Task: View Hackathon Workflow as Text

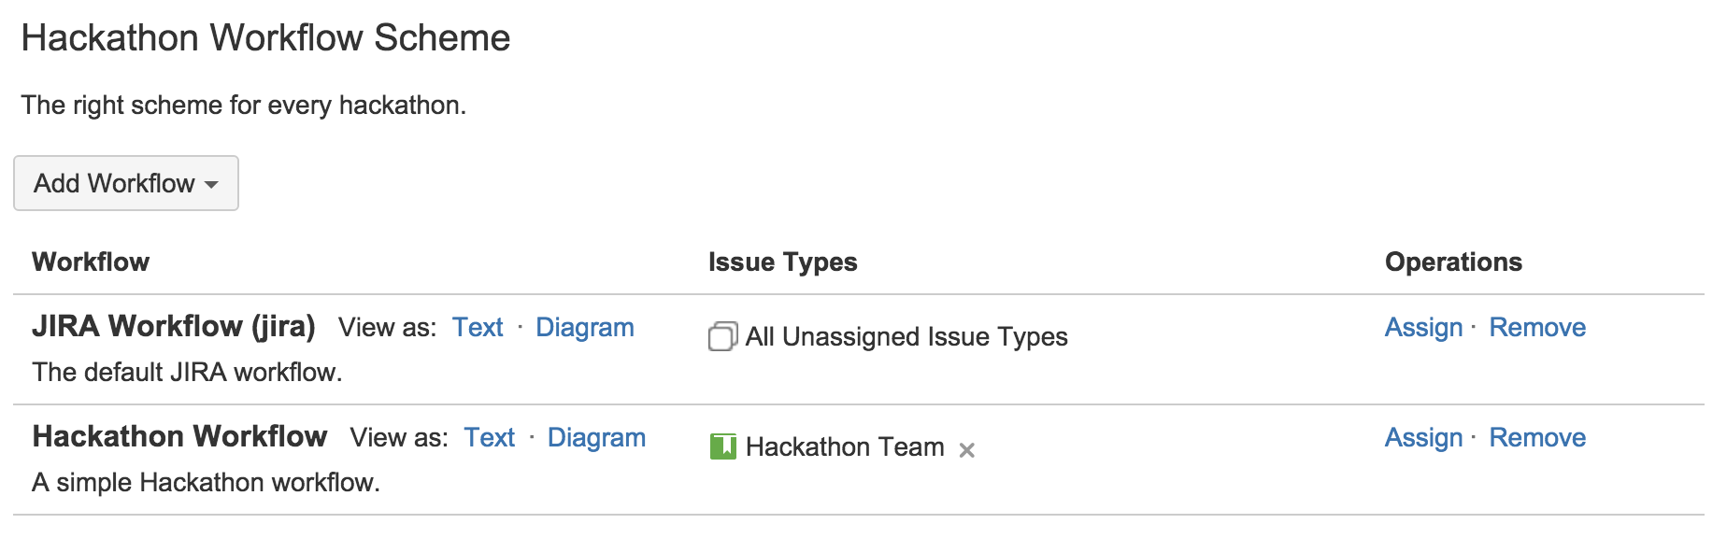Action: point(489,437)
